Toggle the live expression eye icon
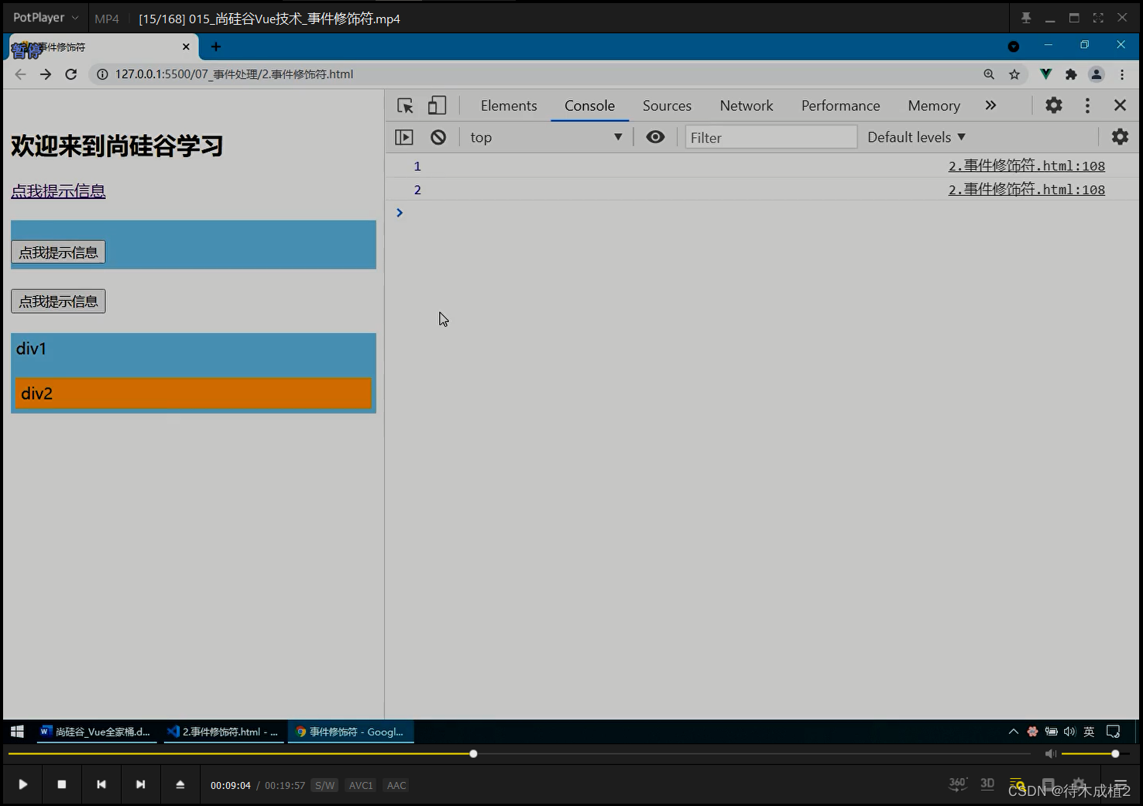This screenshot has height=806, width=1143. [x=655, y=137]
